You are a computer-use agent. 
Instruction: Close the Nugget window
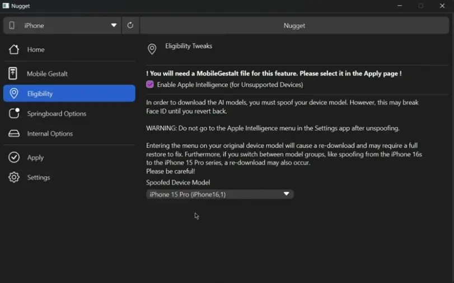442,6
